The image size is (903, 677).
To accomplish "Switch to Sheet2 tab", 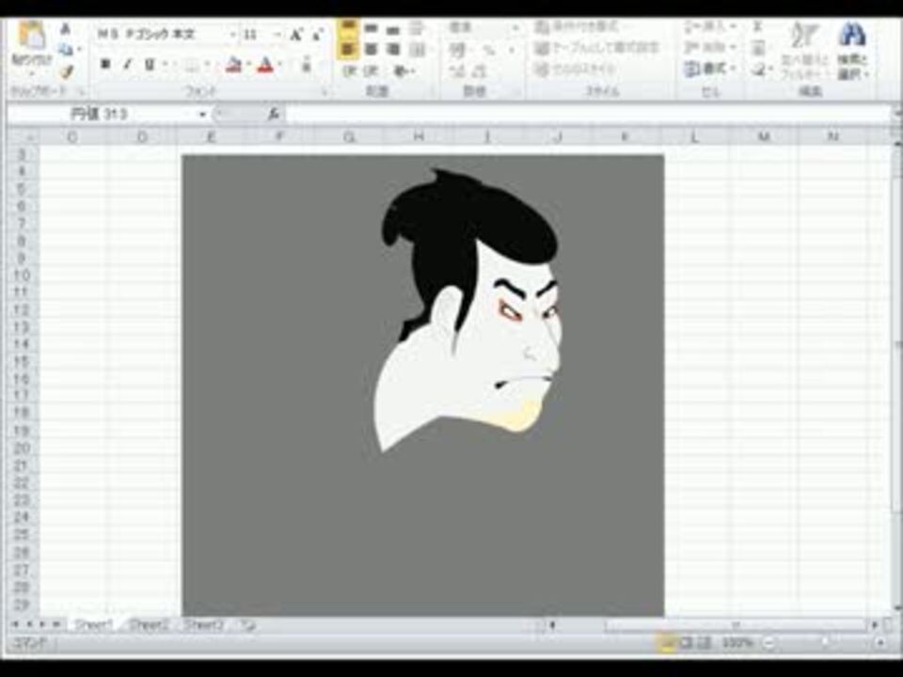I will coord(149,624).
